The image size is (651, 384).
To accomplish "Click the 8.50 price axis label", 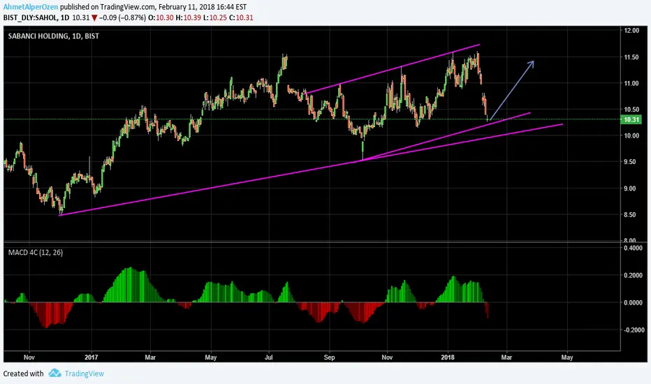I will (631, 214).
